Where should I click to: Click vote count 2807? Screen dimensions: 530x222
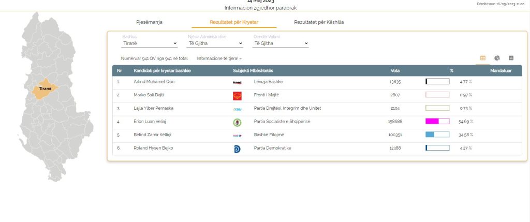[395, 95]
